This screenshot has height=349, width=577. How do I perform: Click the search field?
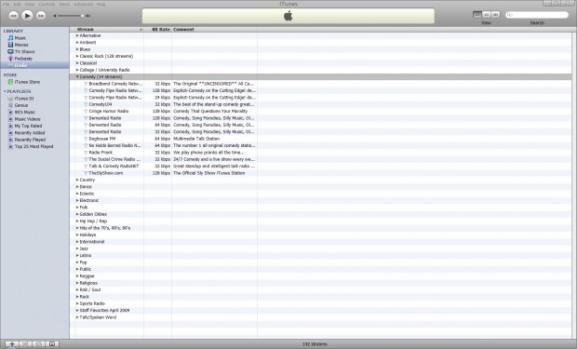click(537, 15)
